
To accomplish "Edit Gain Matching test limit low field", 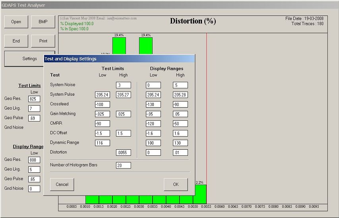I will [103, 114].
